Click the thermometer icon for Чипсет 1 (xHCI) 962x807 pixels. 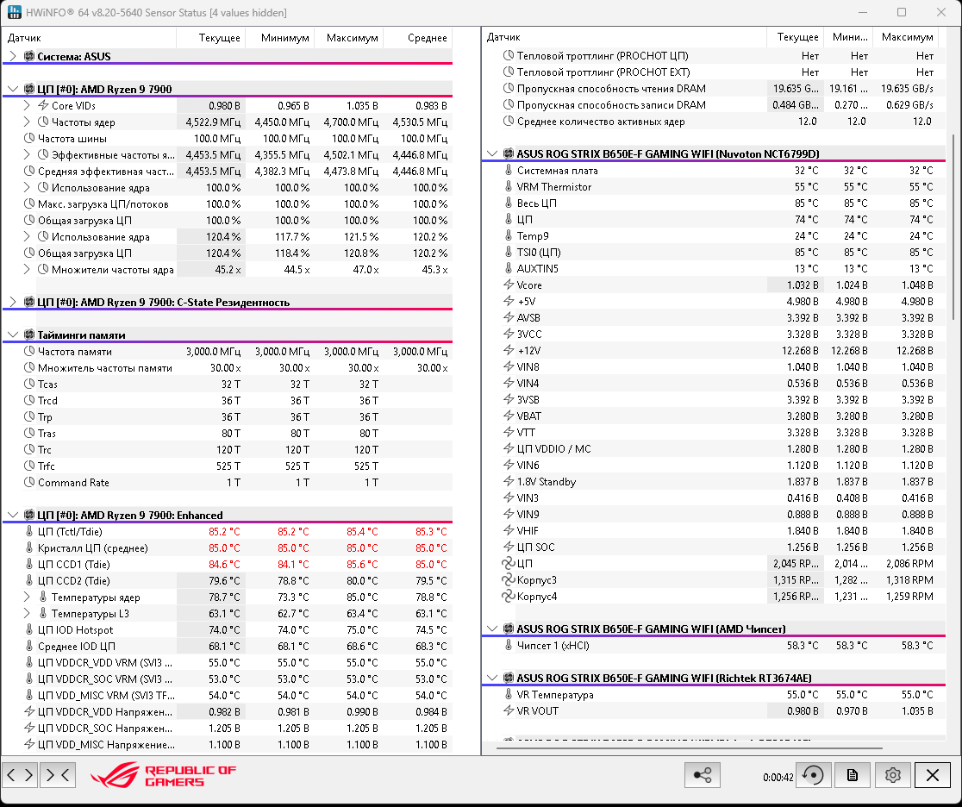click(x=509, y=645)
